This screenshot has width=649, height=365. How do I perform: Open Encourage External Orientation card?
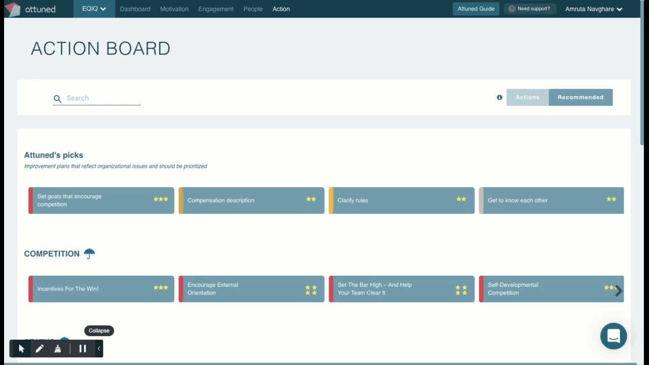(251, 289)
